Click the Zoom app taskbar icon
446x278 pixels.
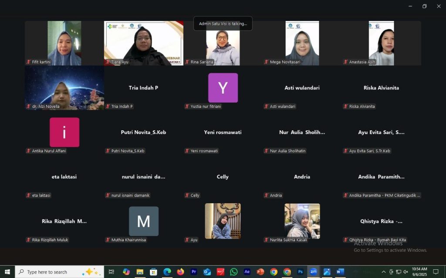(x=313, y=272)
